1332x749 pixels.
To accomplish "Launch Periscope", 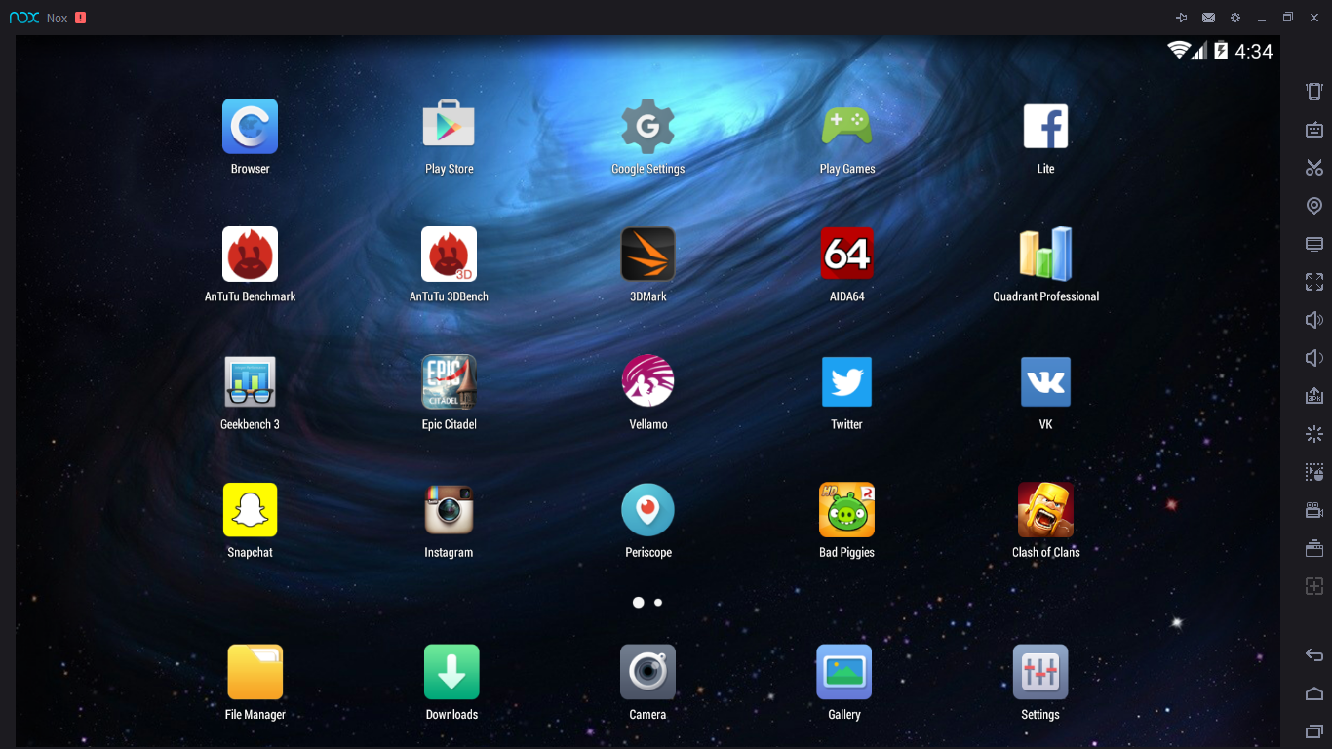I will [647, 510].
